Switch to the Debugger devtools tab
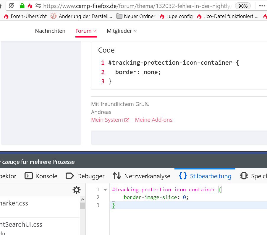This screenshot has height=235, width=267. coord(85,176)
